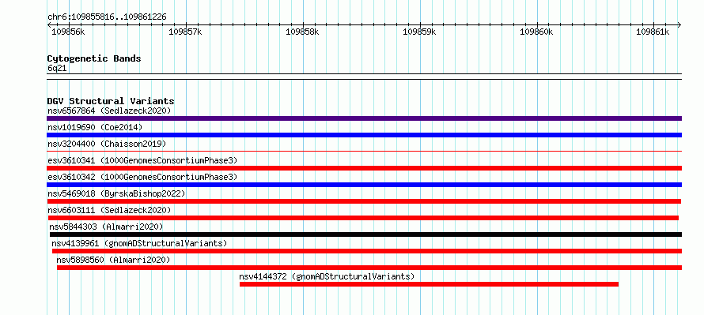This screenshot has width=704, height=315.
Task: Open the nsv5844303 (Almarri2020) label
Action: click(107, 227)
